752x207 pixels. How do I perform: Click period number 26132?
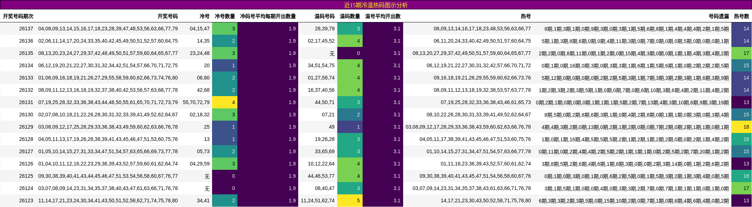point(26,90)
